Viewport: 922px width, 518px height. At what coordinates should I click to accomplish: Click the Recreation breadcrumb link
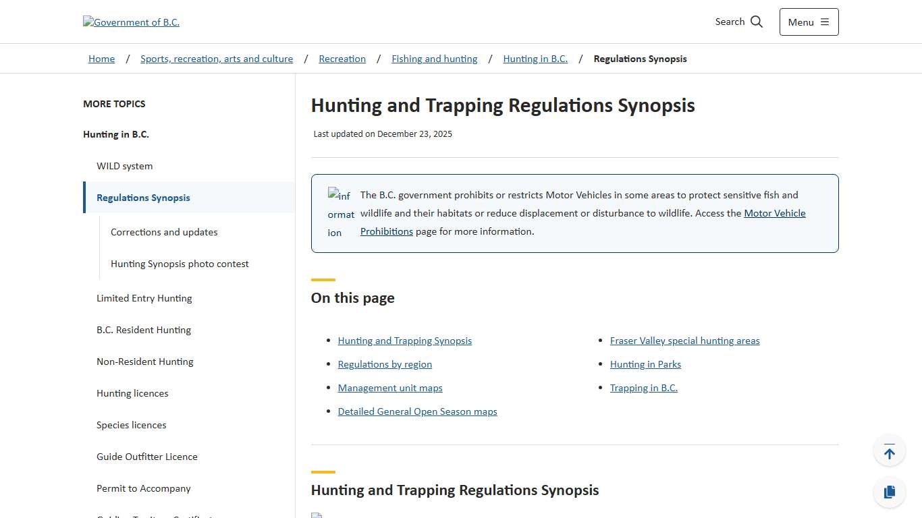click(342, 59)
